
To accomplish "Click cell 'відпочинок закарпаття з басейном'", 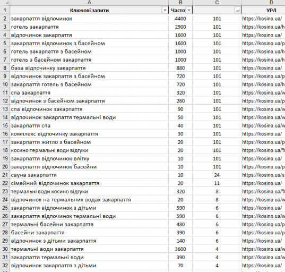I will [89, 76].
